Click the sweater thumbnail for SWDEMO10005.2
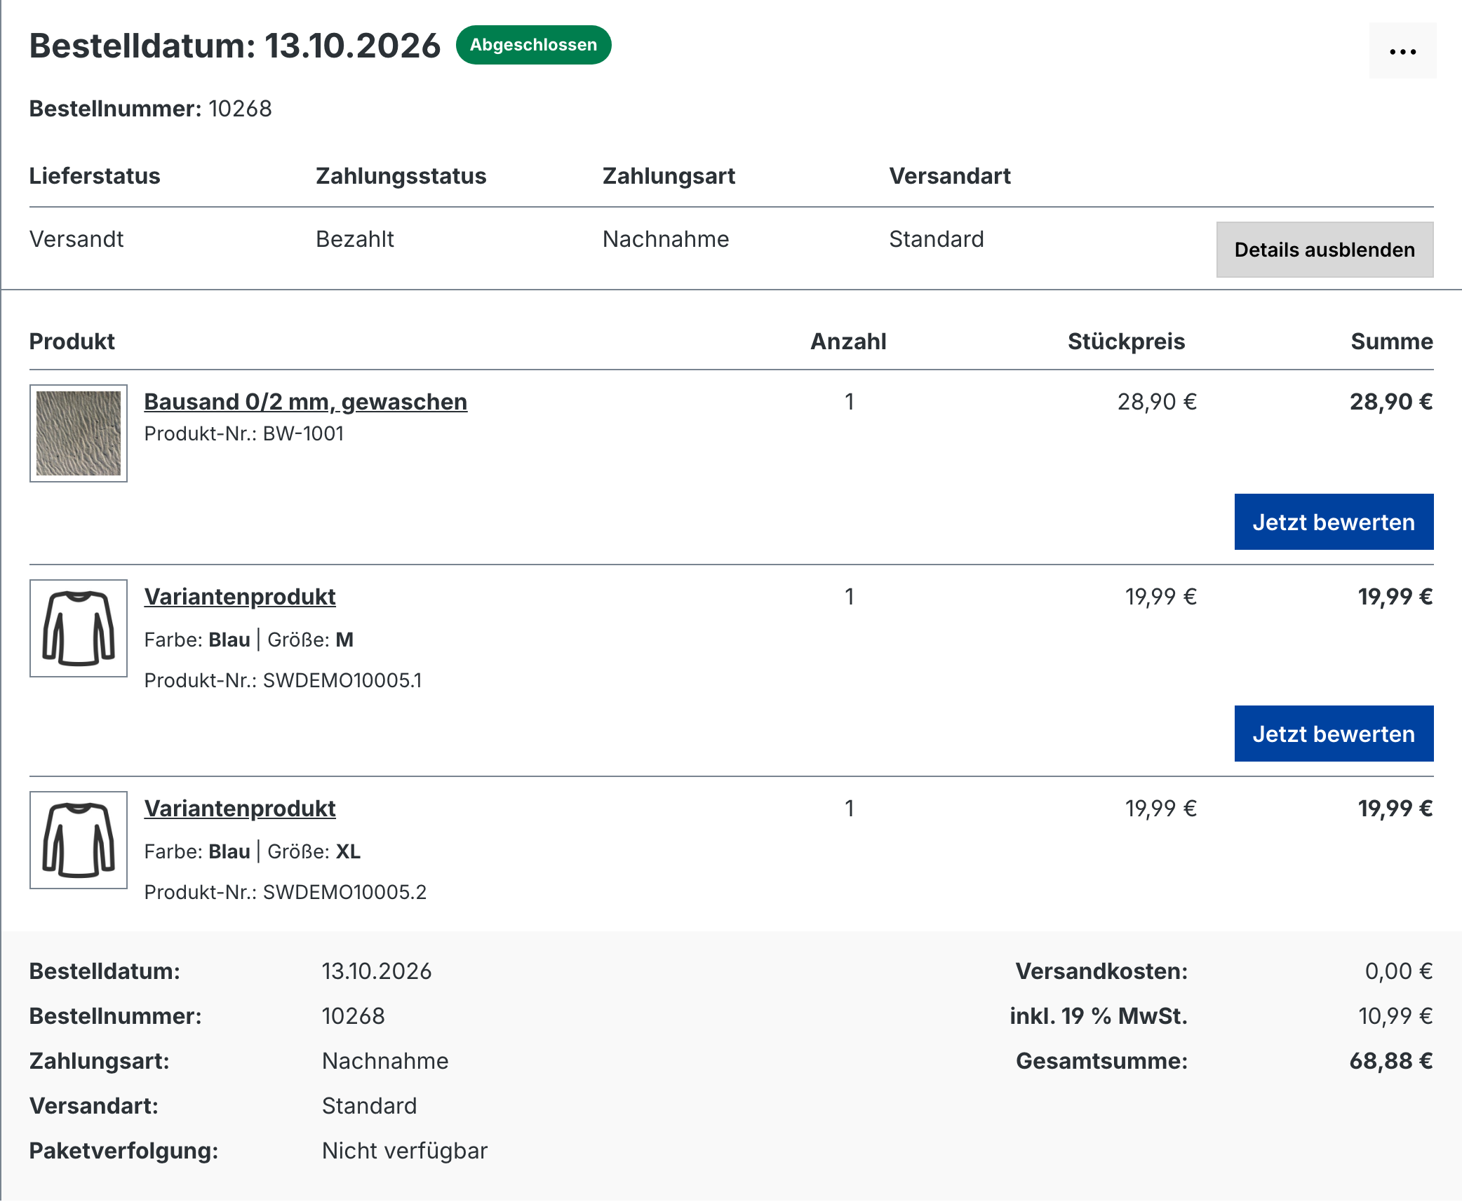 click(79, 840)
